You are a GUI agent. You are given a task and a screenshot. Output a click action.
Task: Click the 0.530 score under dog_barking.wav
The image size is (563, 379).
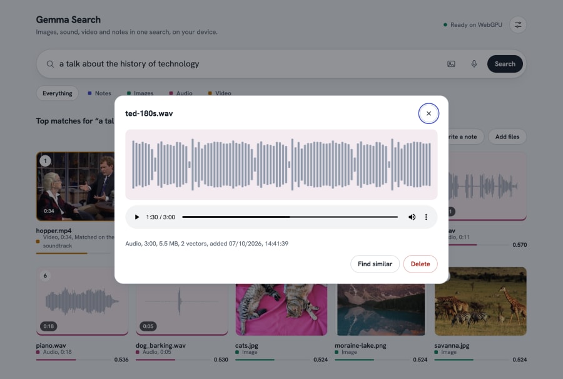pos(221,360)
